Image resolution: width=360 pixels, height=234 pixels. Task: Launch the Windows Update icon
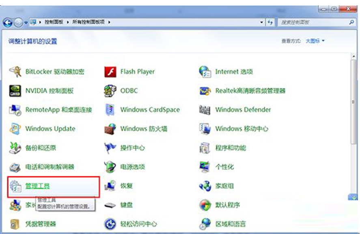[15, 129]
